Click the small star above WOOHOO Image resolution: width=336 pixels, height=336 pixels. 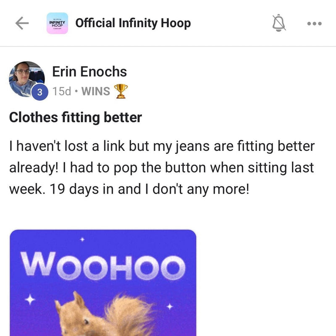click(x=82, y=239)
